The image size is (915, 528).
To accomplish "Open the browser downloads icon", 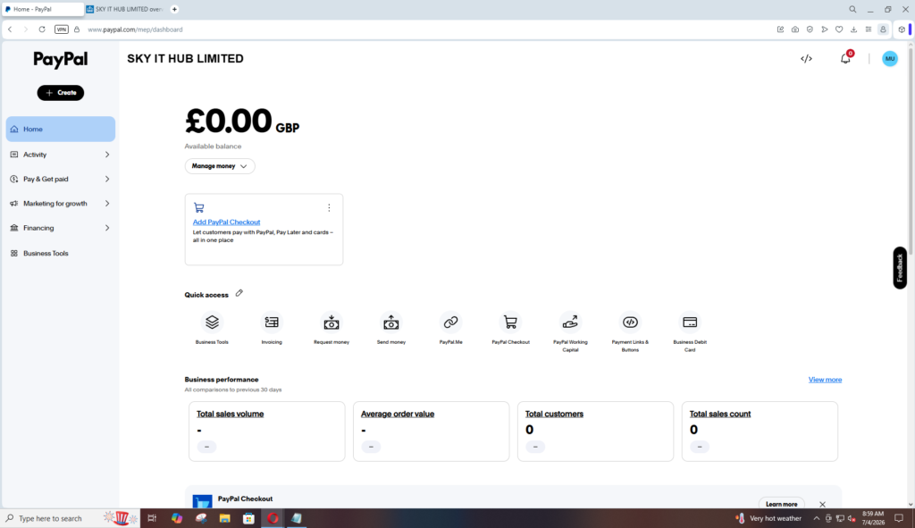I will [853, 29].
